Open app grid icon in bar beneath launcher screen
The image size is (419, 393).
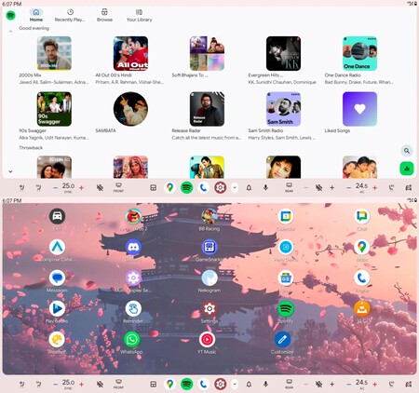click(x=153, y=384)
